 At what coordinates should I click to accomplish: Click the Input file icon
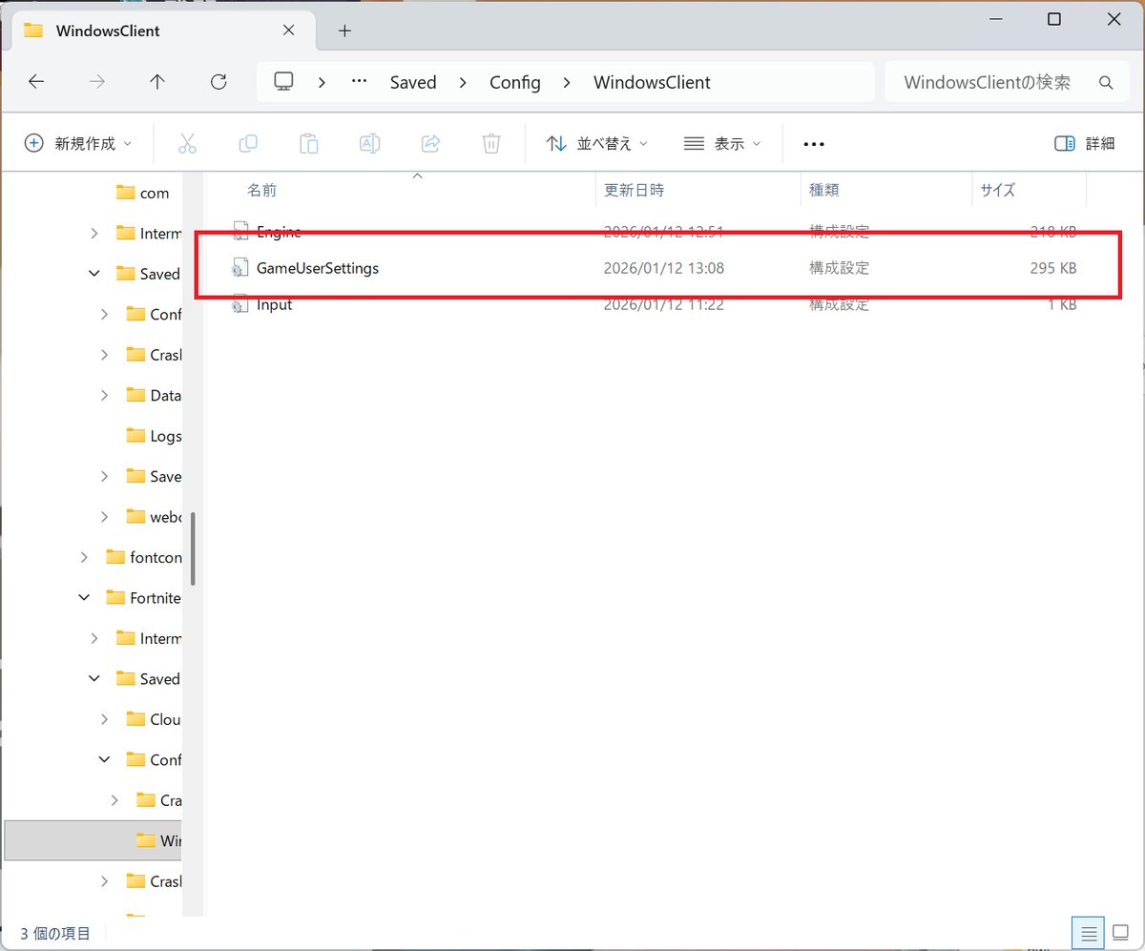click(239, 305)
